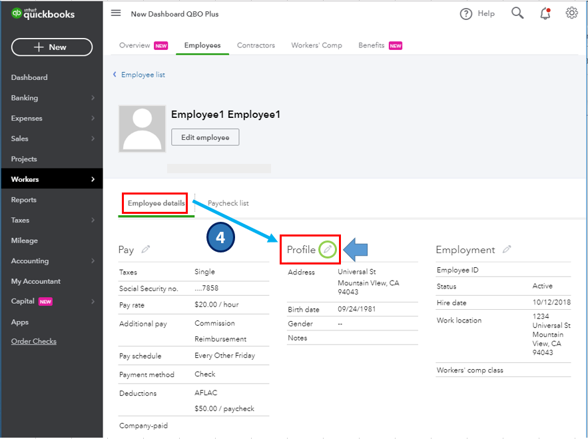The height and width of the screenshot is (439, 588).
Task: Open Taxes in the sidebar
Action: (20, 220)
